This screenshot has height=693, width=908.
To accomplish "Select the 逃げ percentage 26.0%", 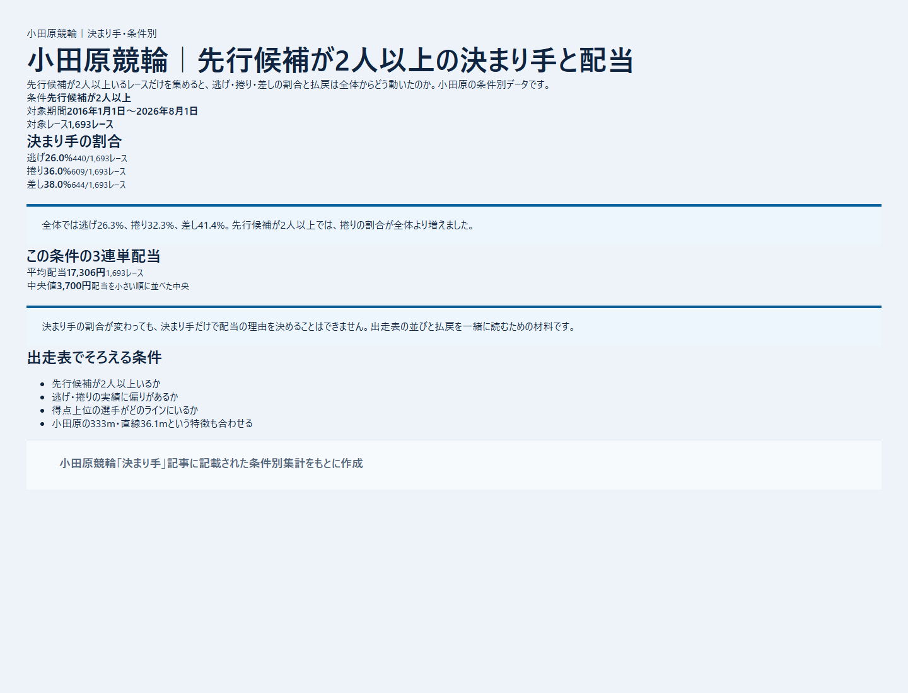I will (59, 158).
